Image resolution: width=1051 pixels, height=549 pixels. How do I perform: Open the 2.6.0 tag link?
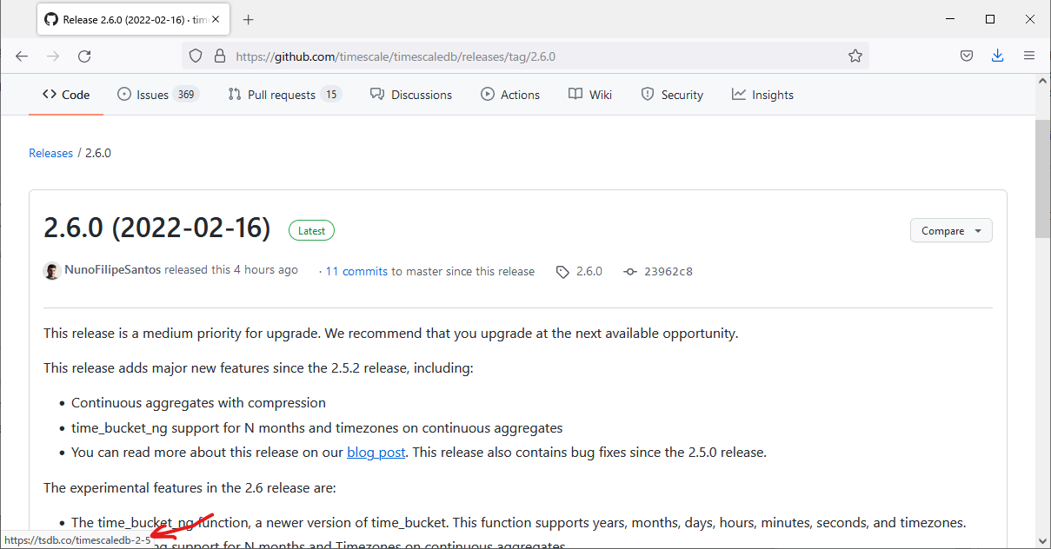589,271
